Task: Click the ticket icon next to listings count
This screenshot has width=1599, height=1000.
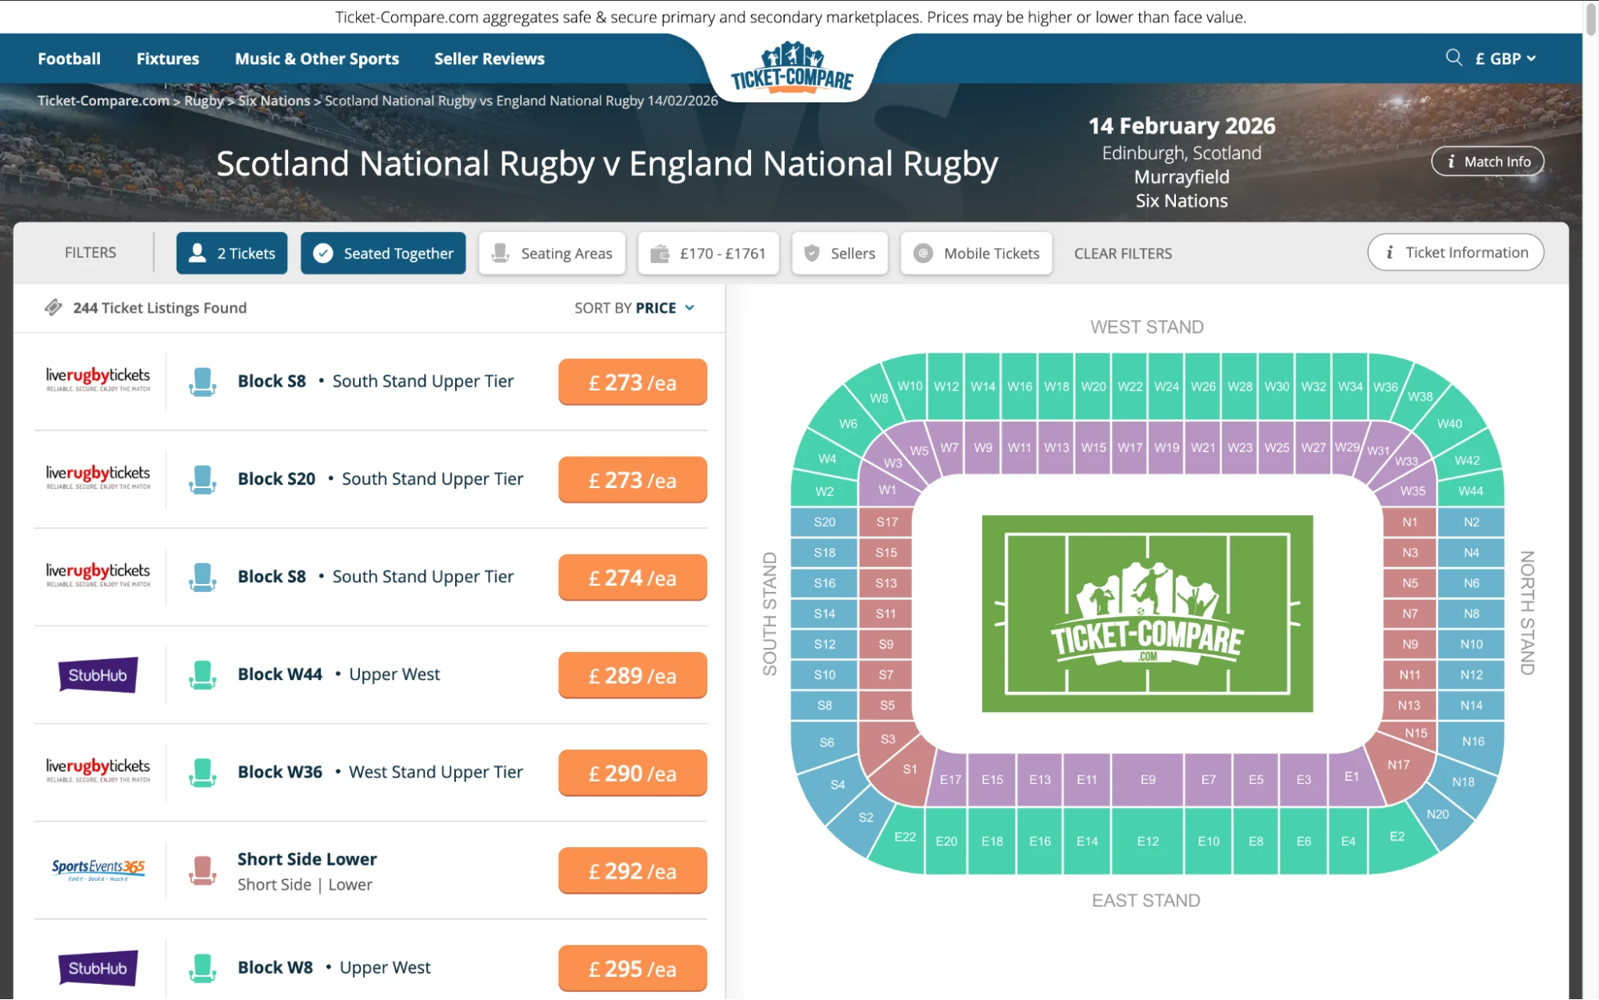Action: [x=53, y=307]
